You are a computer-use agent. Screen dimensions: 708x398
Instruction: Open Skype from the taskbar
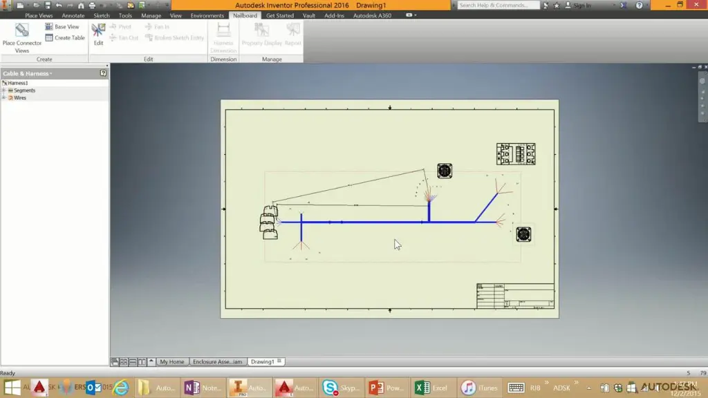[340, 388]
